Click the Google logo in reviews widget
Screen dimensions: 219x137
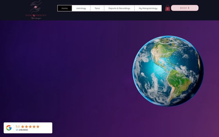click(9, 128)
